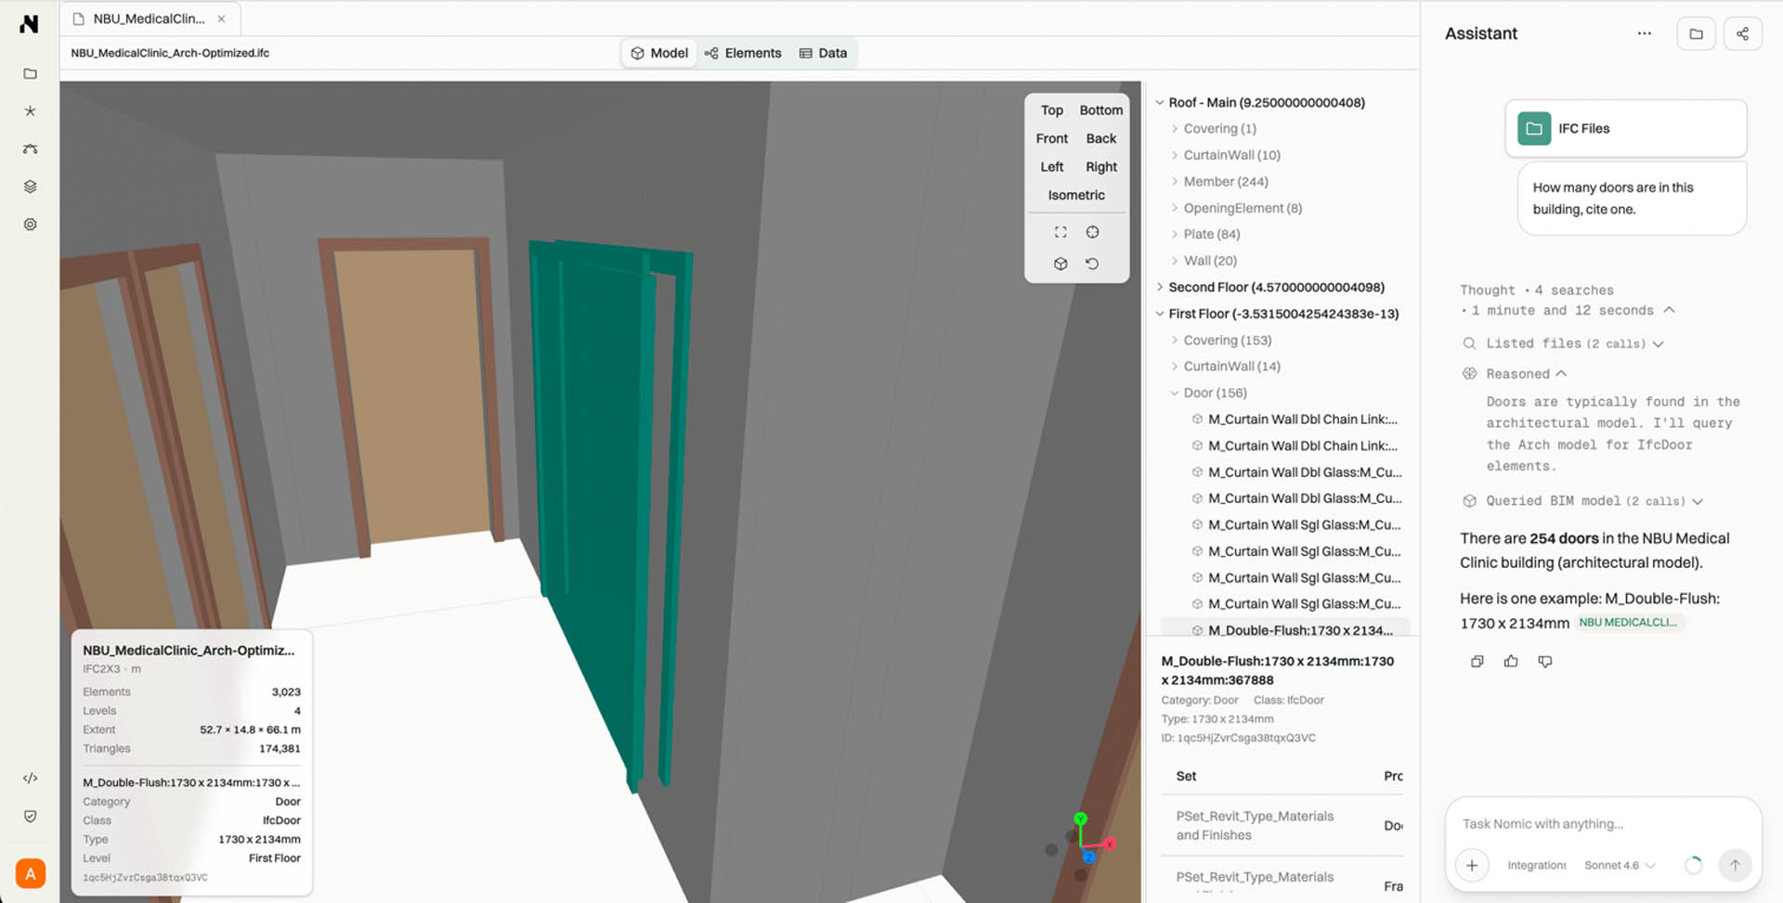Viewport: 1783px width, 903px height.
Task: Open the Sonnet 4.6 model dropdown
Action: (1620, 865)
